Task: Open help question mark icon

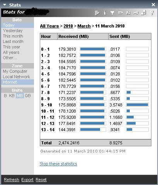Action: point(152,13)
